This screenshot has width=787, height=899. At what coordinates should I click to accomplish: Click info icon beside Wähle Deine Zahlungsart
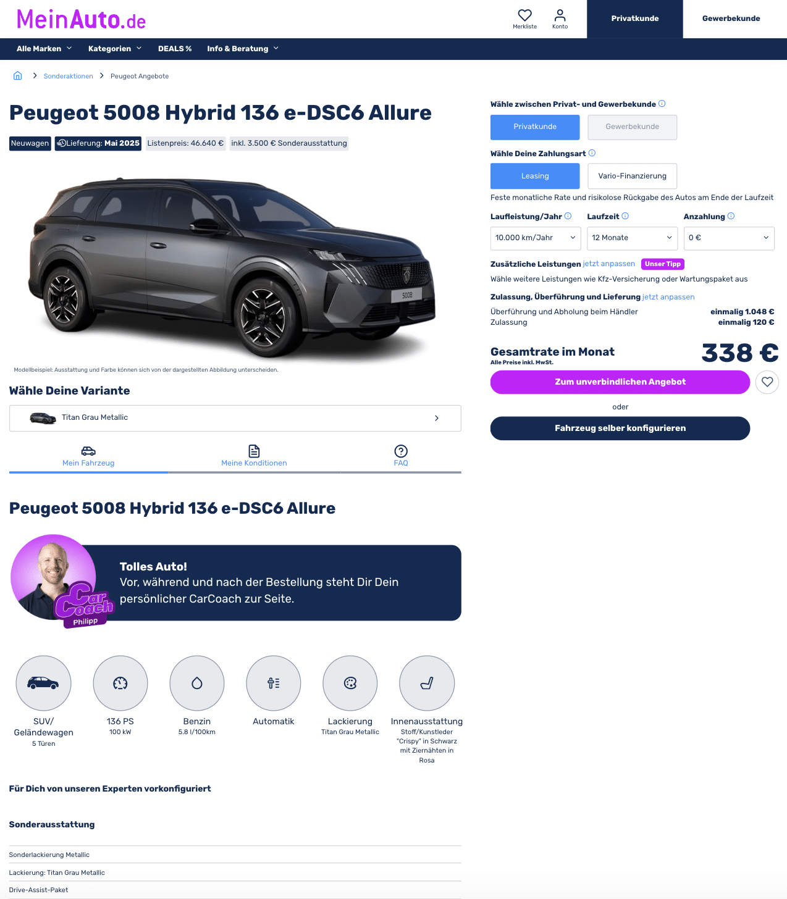point(592,153)
